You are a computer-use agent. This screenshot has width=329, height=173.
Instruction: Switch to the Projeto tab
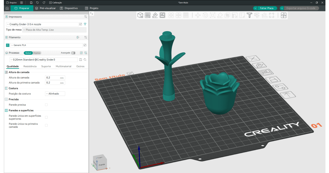point(92,8)
